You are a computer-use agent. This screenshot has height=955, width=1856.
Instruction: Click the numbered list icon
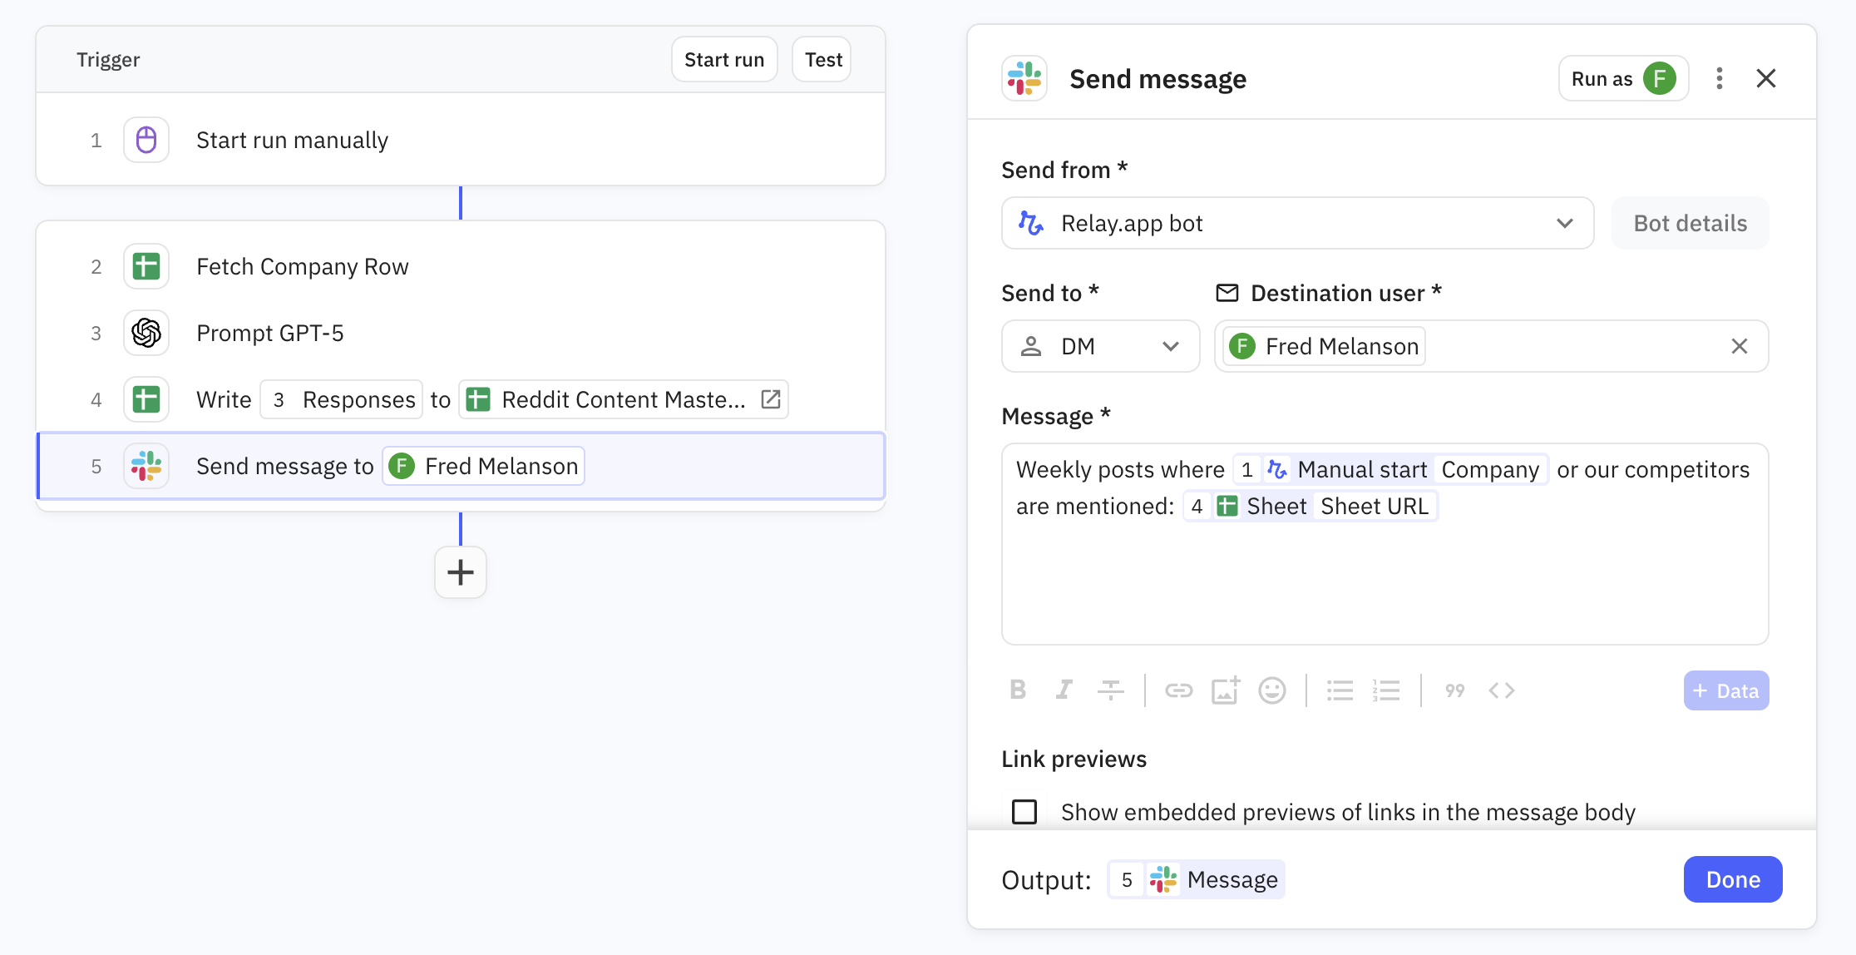pyautogui.click(x=1386, y=690)
